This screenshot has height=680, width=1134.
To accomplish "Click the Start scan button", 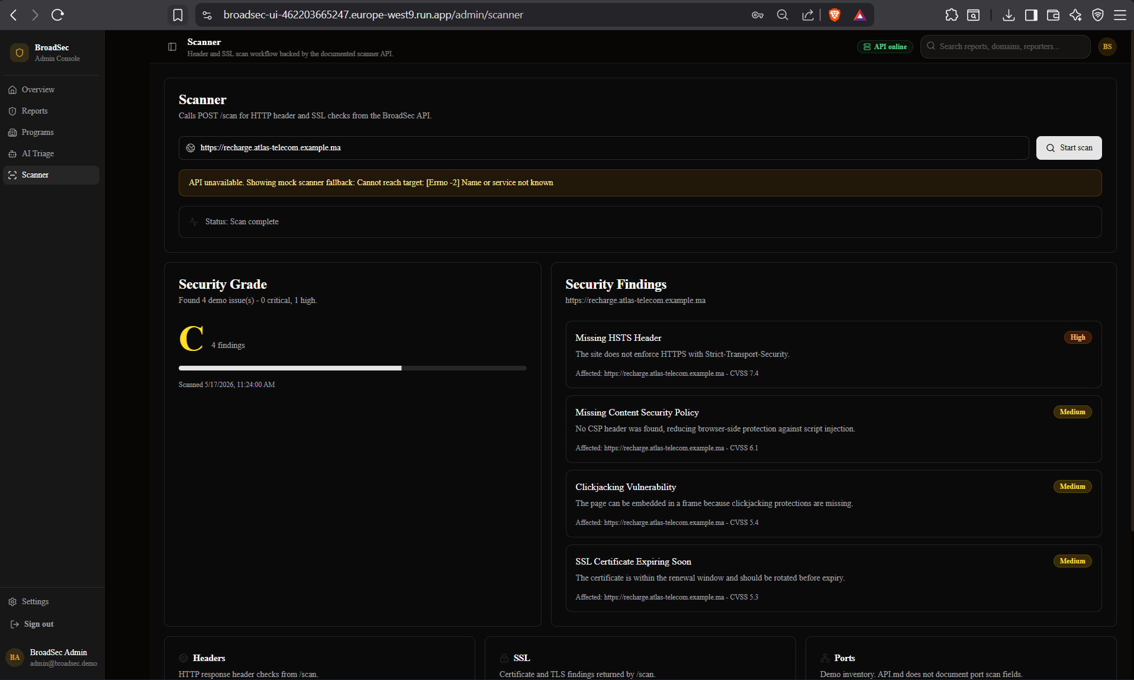I will coord(1069,148).
